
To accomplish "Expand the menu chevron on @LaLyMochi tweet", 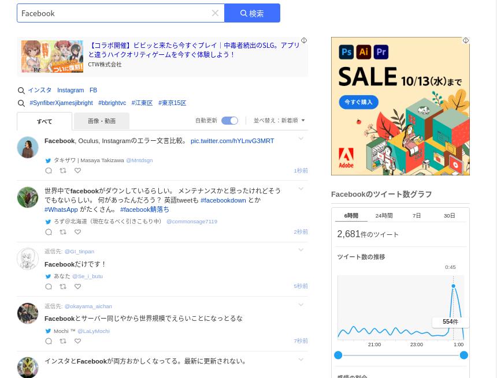I will tap(301, 305).
